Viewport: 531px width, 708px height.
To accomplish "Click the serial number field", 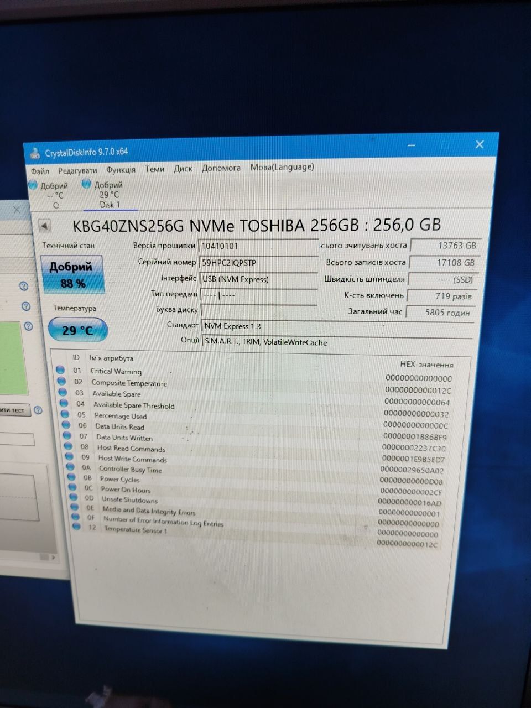I will (258, 263).
